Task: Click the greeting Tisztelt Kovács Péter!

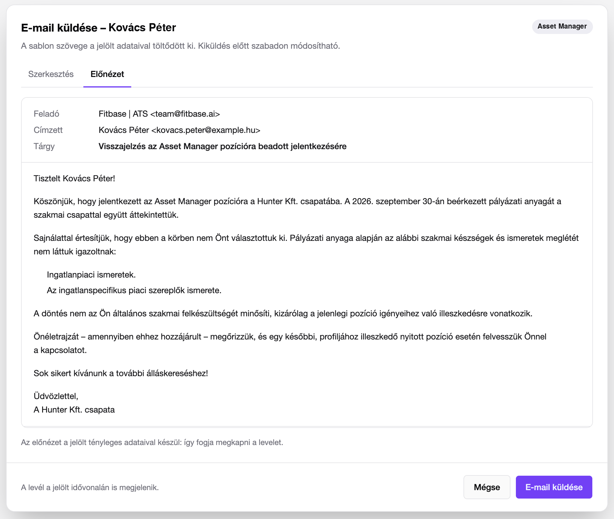Action: point(74,179)
